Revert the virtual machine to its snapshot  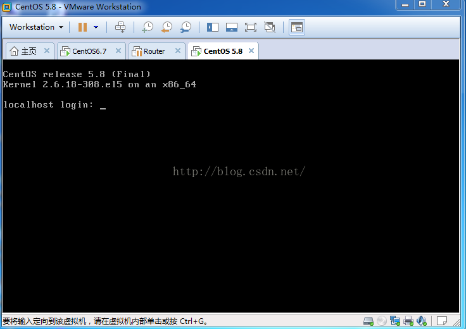(x=167, y=27)
